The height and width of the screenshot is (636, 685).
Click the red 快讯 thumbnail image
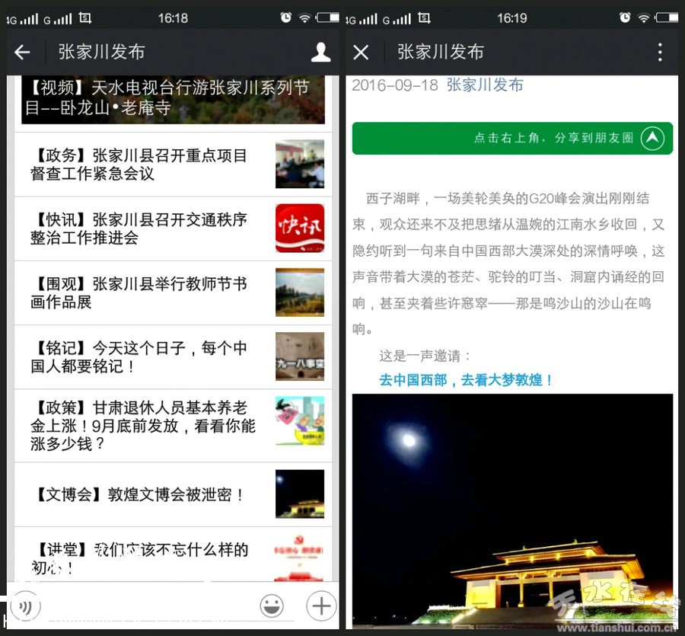(299, 229)
